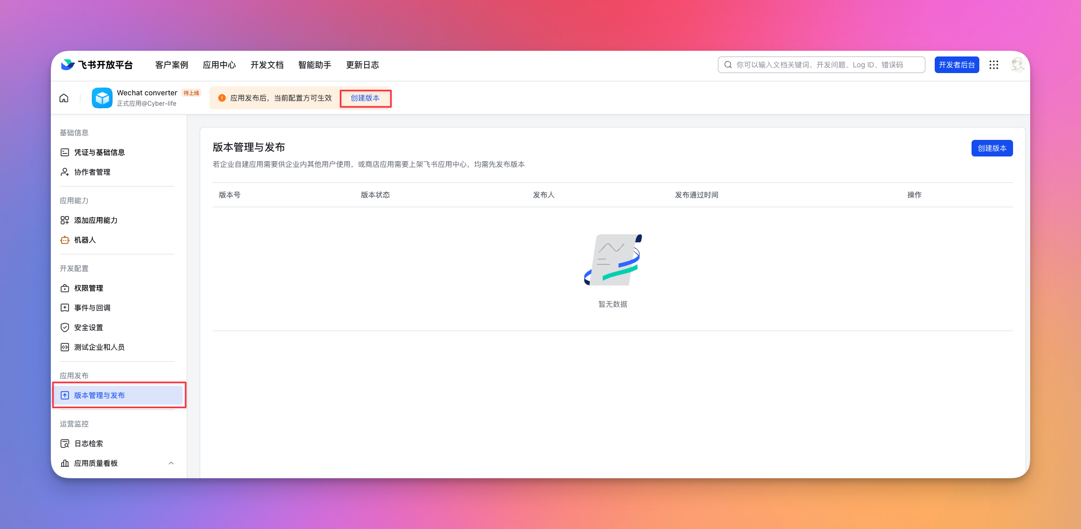Click the 版本管理与发布 upload icon
Screen dimensions: 1081x529
(x=65, y=395)
